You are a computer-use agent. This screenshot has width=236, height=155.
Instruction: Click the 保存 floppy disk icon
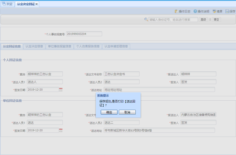(227, 11)
